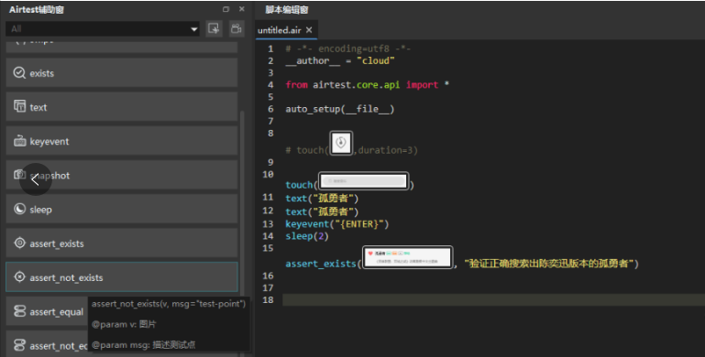Click the search box image in touch()
705x357 pixels.
click(x=364, y=181)
